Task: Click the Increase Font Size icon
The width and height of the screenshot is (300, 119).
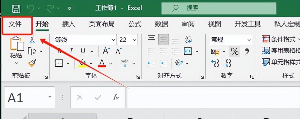Action: click(106, 51)
